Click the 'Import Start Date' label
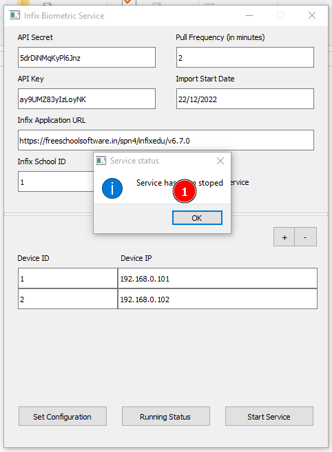The image size is (332, 452). click(205, 79)
